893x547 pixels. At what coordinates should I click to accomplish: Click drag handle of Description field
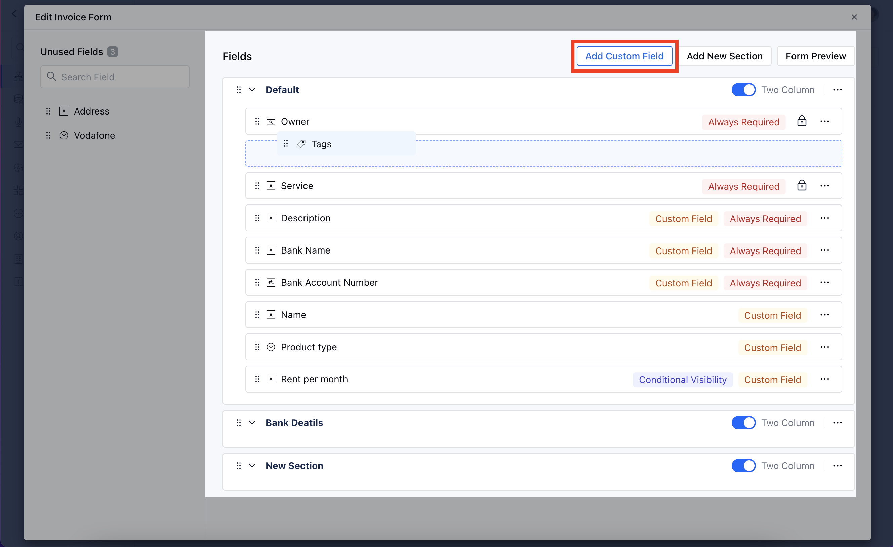click(257, 218)
